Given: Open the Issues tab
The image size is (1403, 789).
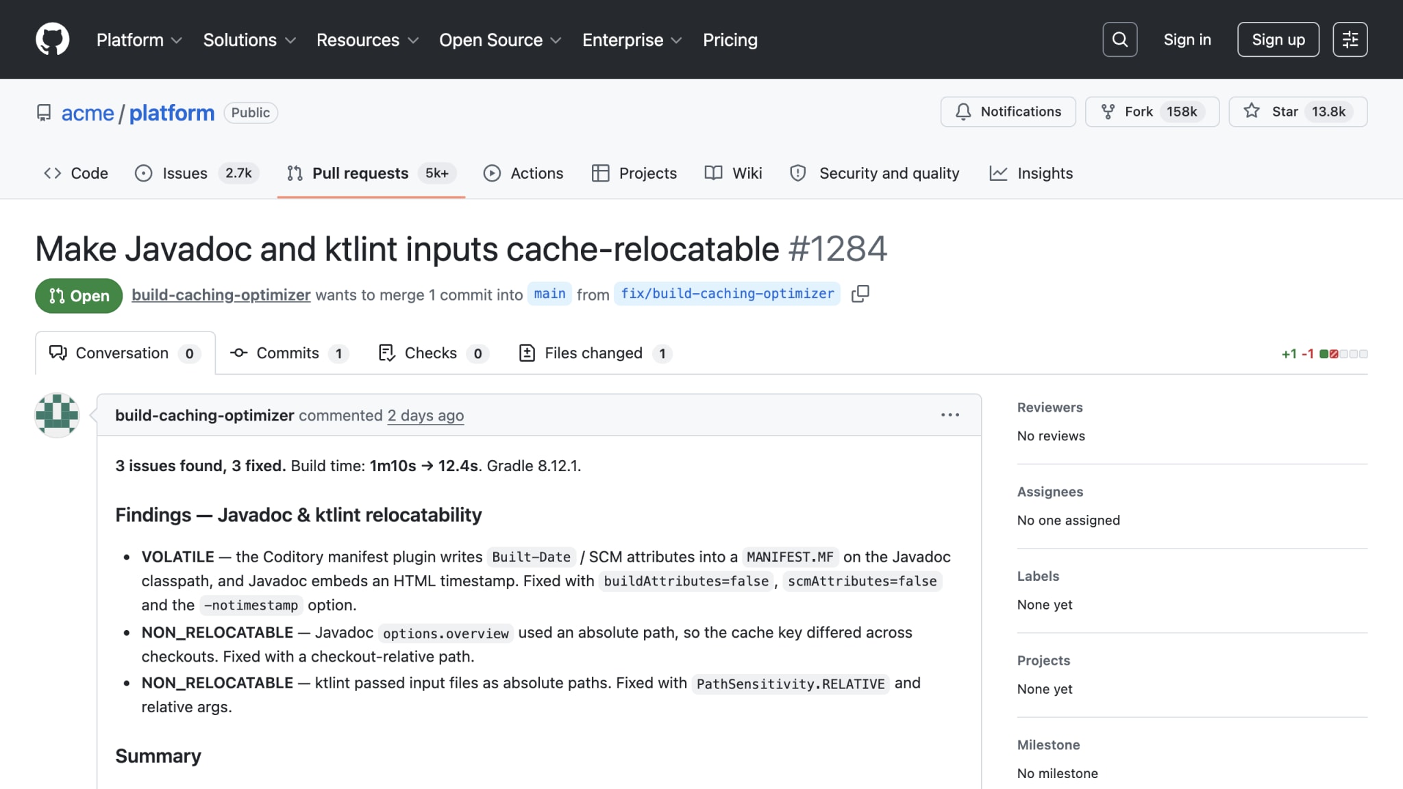Looking at the screenshot, I should [197, 173].
